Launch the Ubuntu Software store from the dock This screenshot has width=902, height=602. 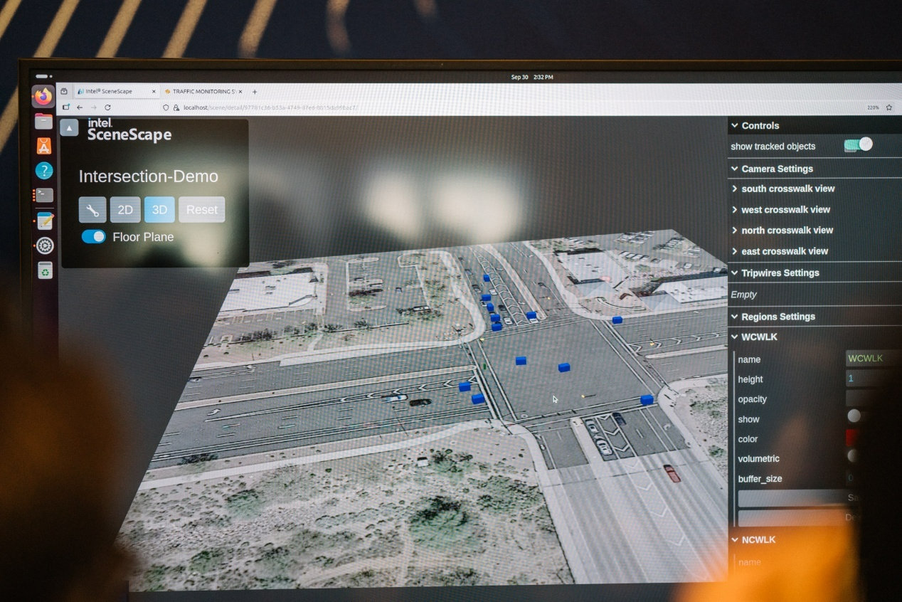coord(44,146)
